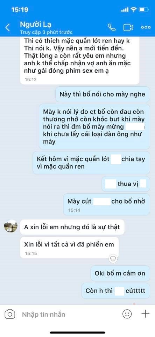This screenshot has height=337, width=155.
Task: Tap the iOS home indicator bar
Action: tap(78, 333)
